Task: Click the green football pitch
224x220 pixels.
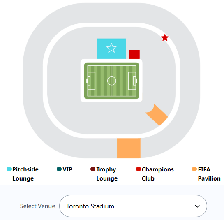Action: click(x=111, y=81)
